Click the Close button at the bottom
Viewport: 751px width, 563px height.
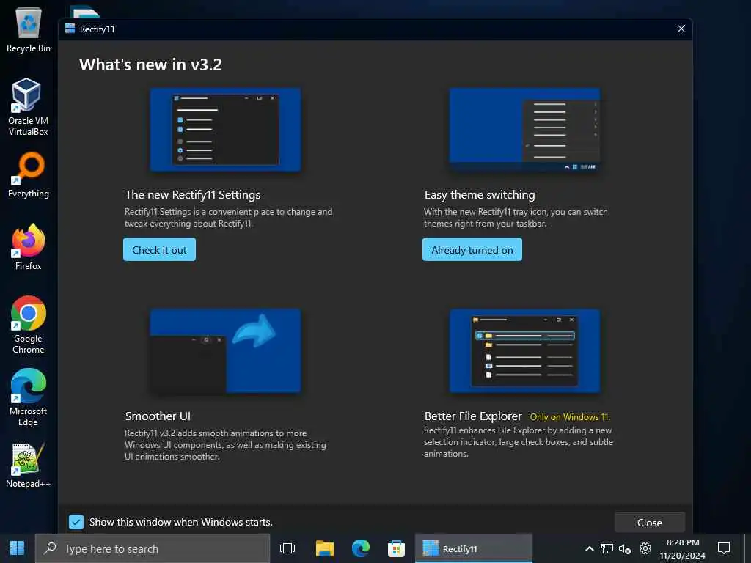650,522
